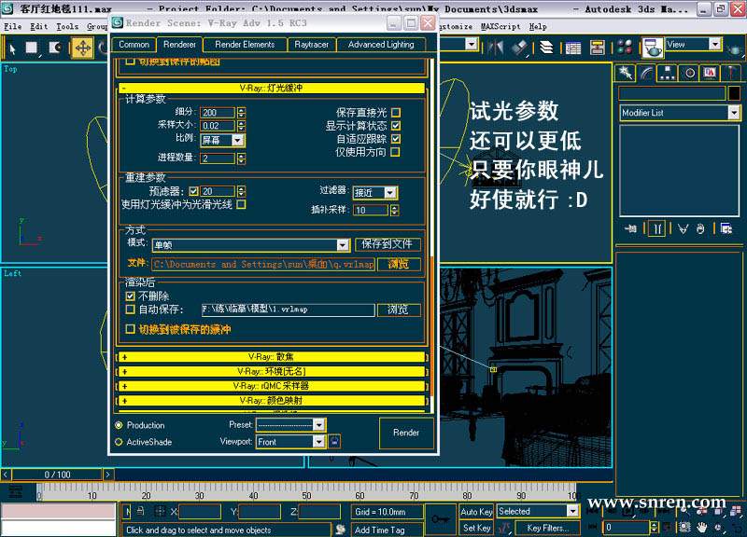Click the Key Filters button
The image size is (747, 537).
click(x=548, y=528)
